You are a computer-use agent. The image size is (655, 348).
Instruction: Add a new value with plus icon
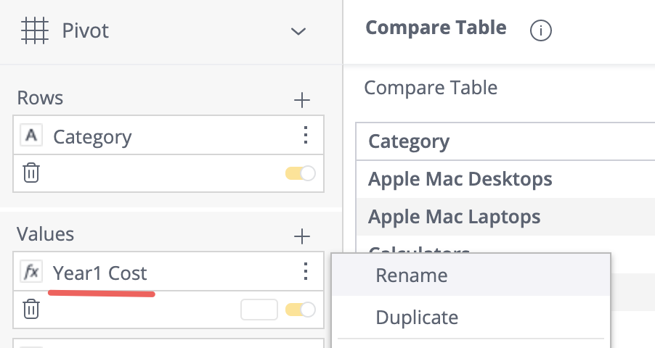(x=301, y=236)
